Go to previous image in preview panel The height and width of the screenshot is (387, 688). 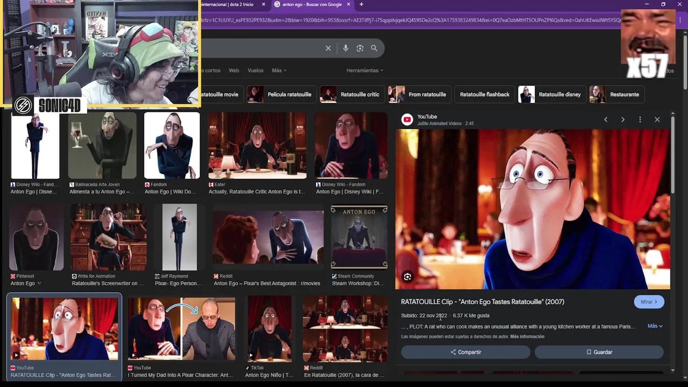606,119
